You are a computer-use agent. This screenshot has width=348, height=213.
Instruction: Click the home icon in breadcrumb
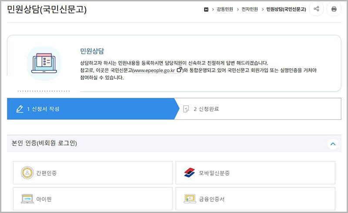206,9
